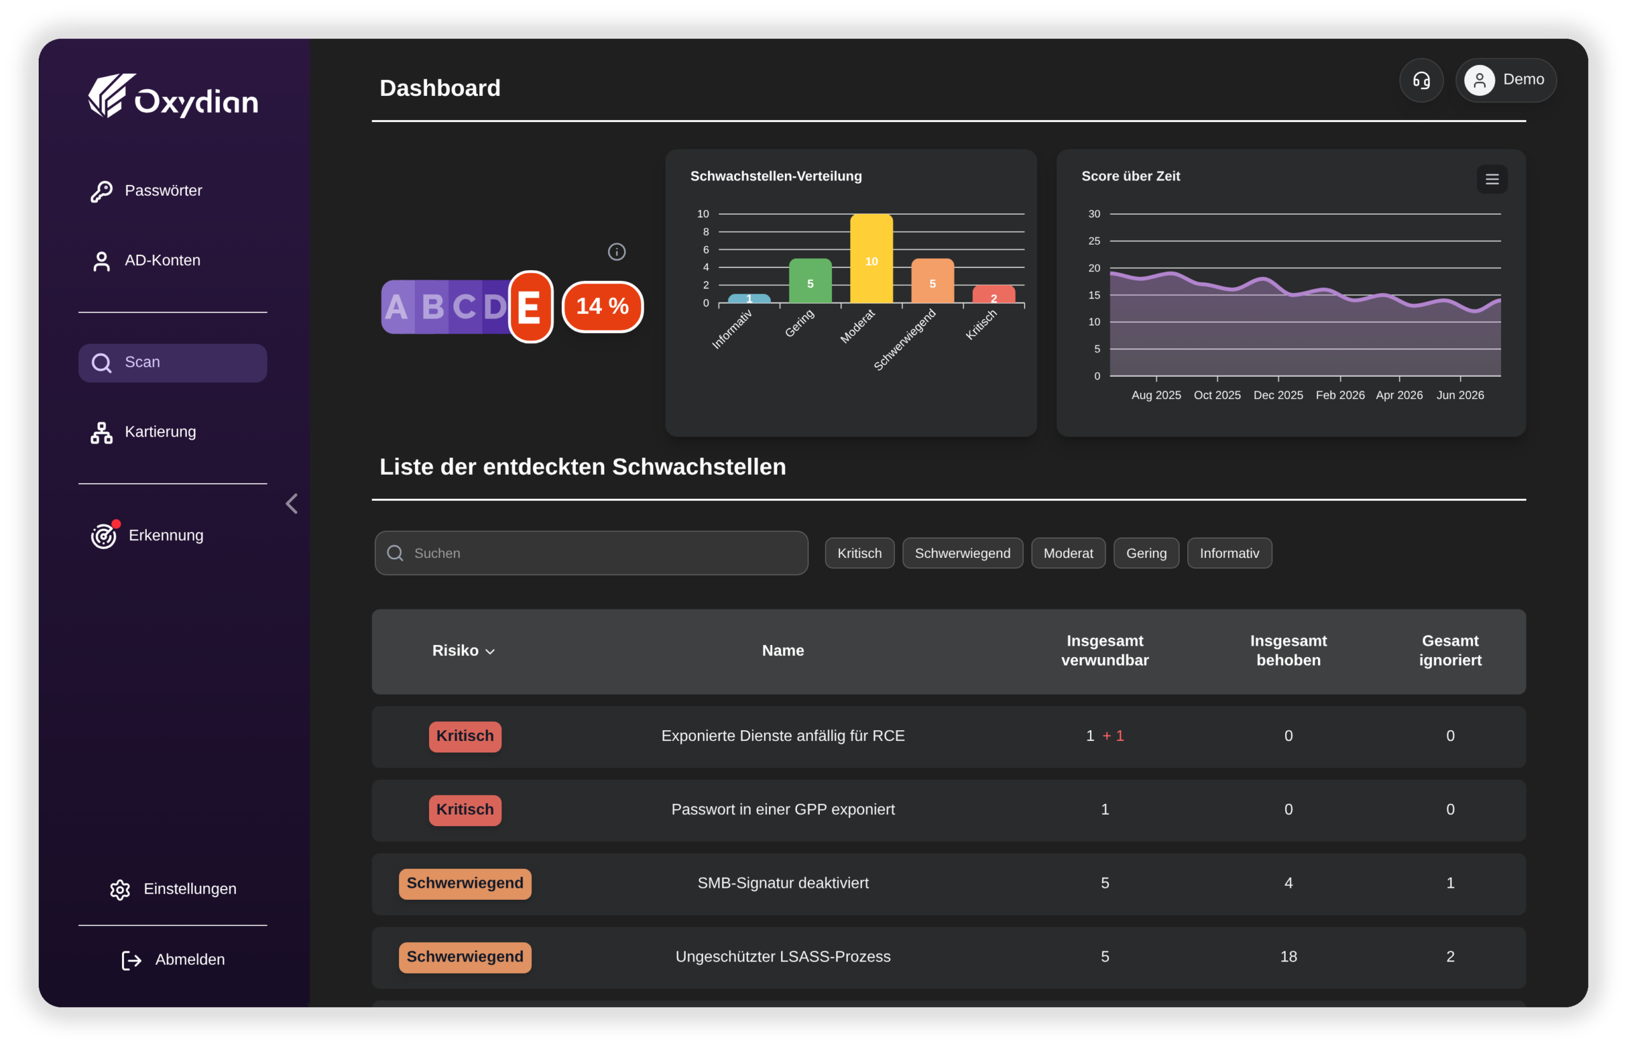Select the Scan menu item

click(x=172, y=363)
